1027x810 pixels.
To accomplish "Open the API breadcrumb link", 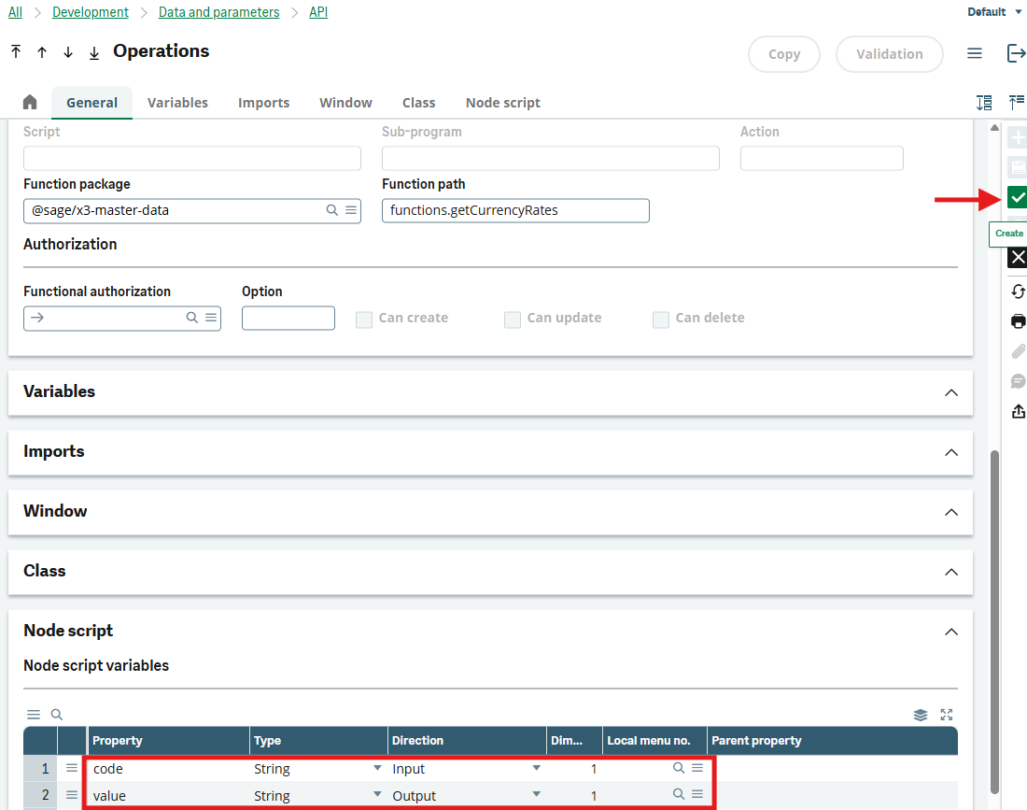I will point(318,12).
